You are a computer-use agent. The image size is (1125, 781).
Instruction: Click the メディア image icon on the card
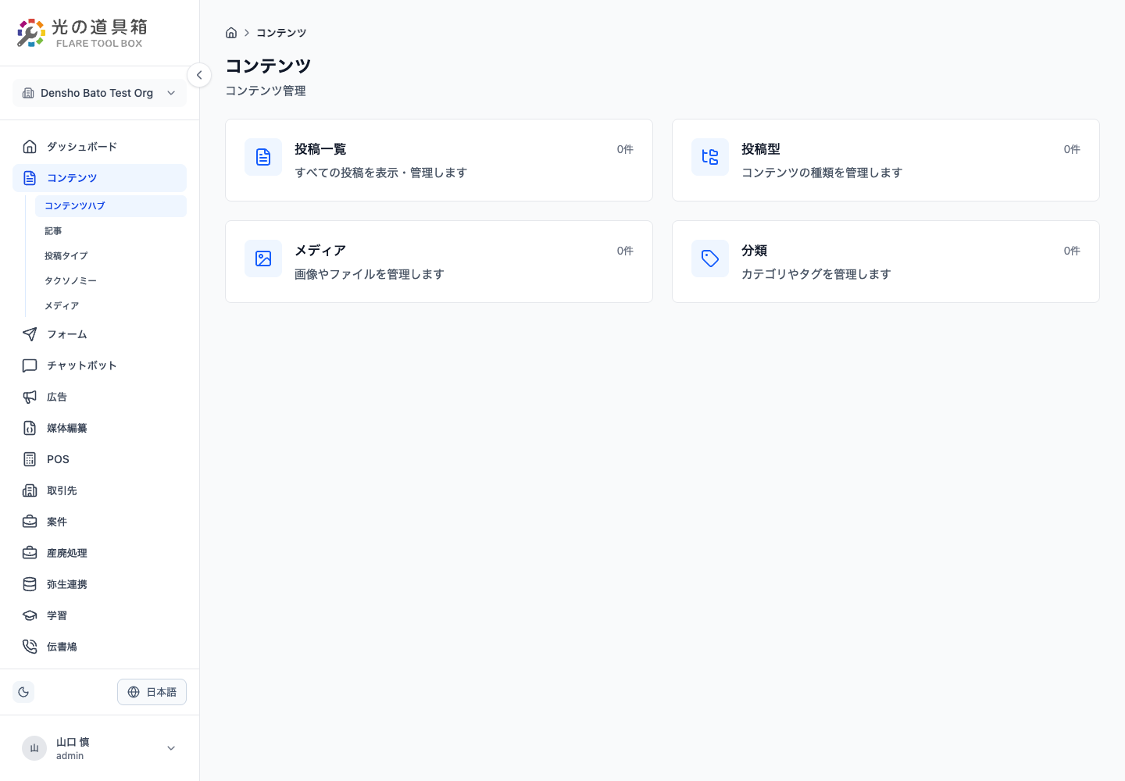pos(263,259)
